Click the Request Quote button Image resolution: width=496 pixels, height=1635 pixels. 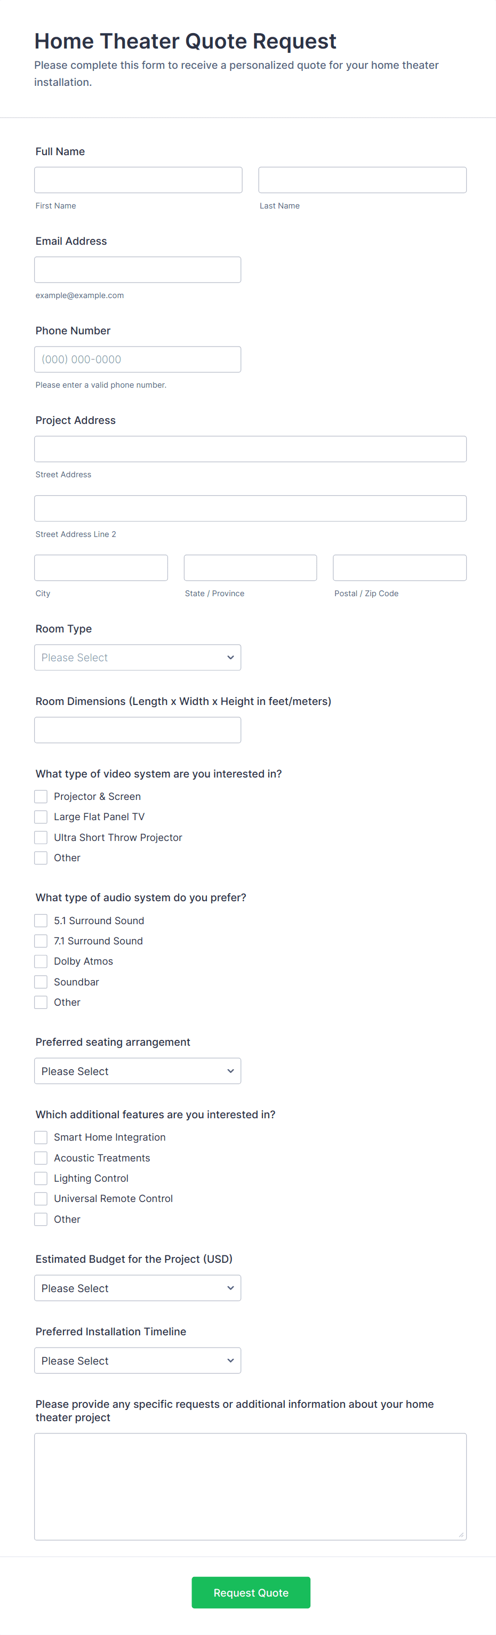(251, 1592)
